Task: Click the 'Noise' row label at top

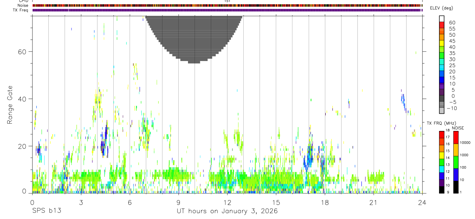Action: point(24,5)
